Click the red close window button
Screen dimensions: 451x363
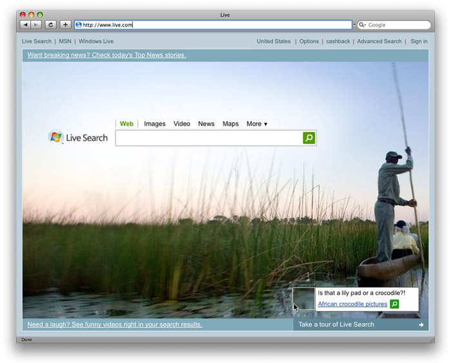tap(23, 15)
